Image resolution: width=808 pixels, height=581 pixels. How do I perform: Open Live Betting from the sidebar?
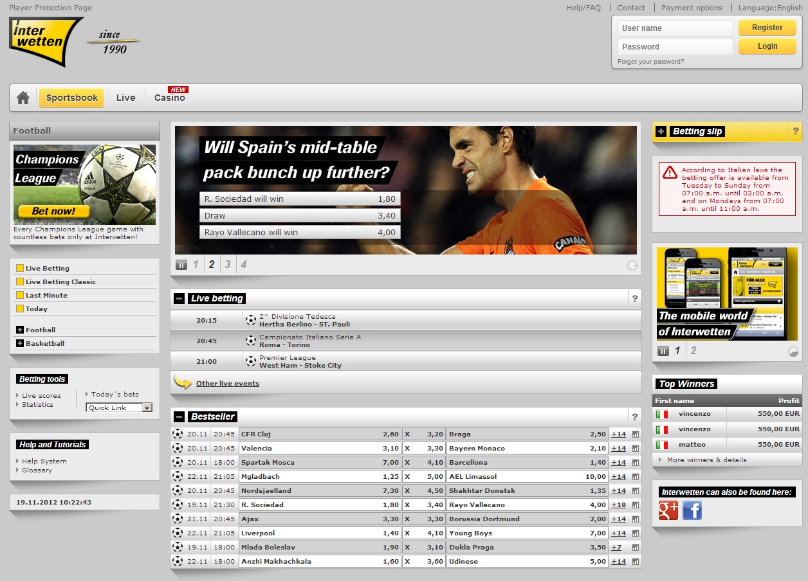[48, 268]
